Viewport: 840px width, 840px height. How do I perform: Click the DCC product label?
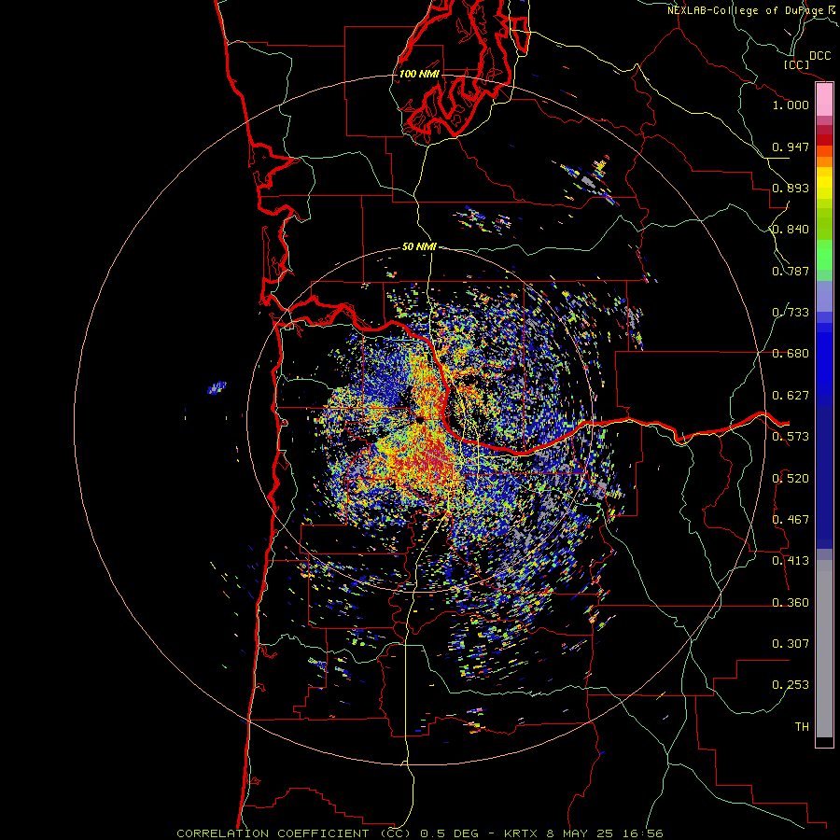[x=819, y=56]
